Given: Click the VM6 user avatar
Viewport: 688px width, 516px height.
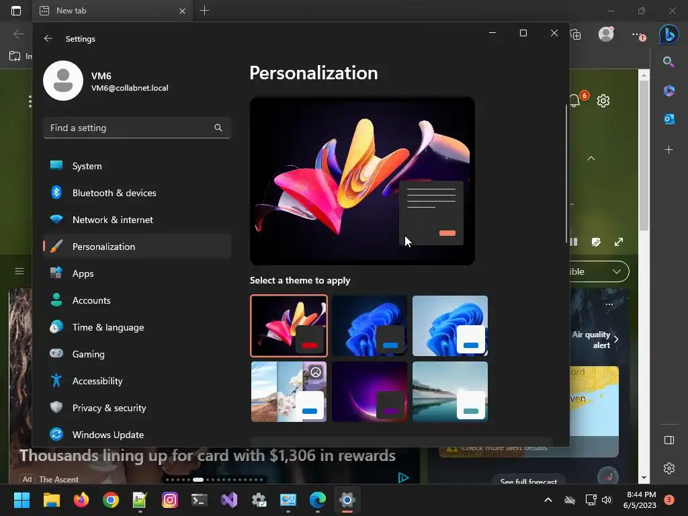Looking at the screenshot, I should click(63, 81).
